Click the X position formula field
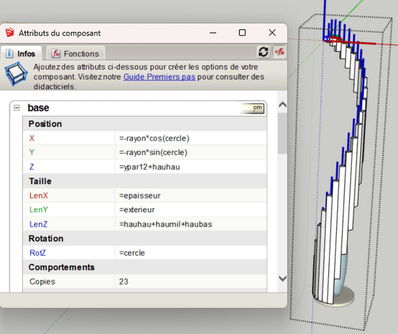The height and width of the screenshot is (334, 398). [190, 138]
